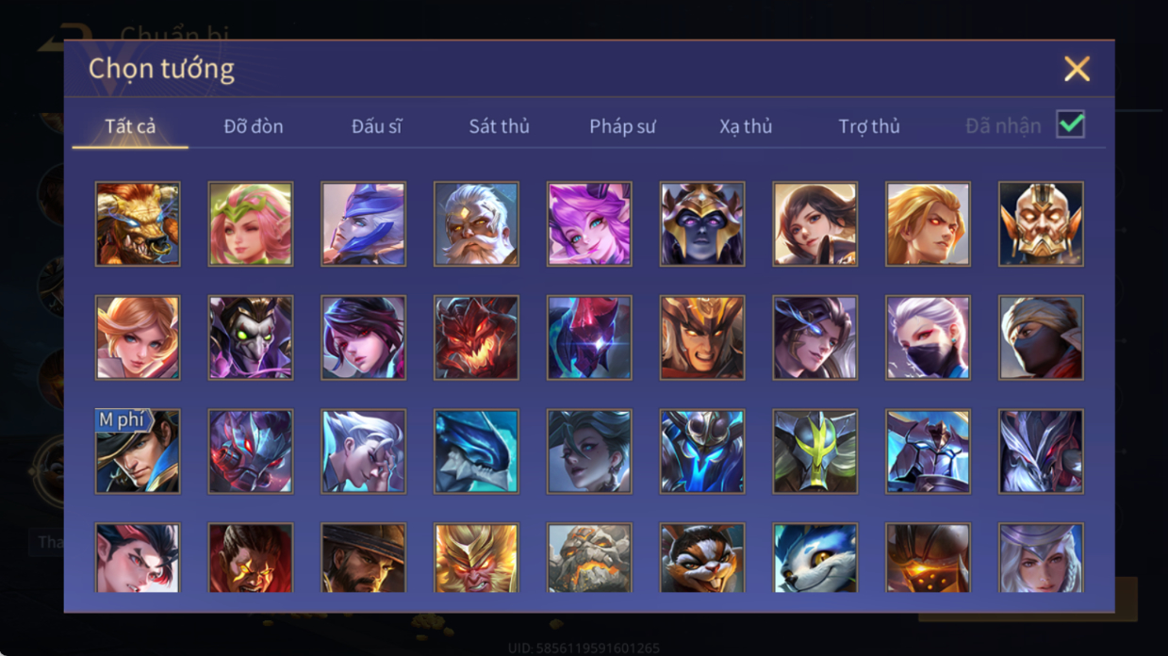Choose the cowboy hat bearded gunslinger hero
The height and width of the screenshot is (656, 1168).
pyautogui.click(x=363, y=558)
